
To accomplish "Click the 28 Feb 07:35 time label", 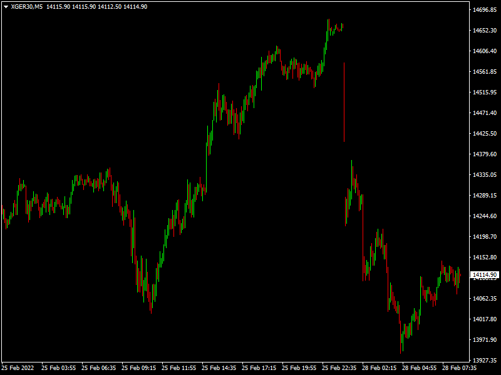I will tap(458, 367).
